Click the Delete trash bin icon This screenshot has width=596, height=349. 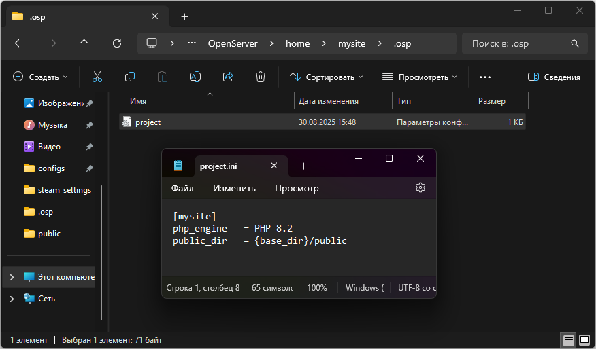click(x=261, y=77)
